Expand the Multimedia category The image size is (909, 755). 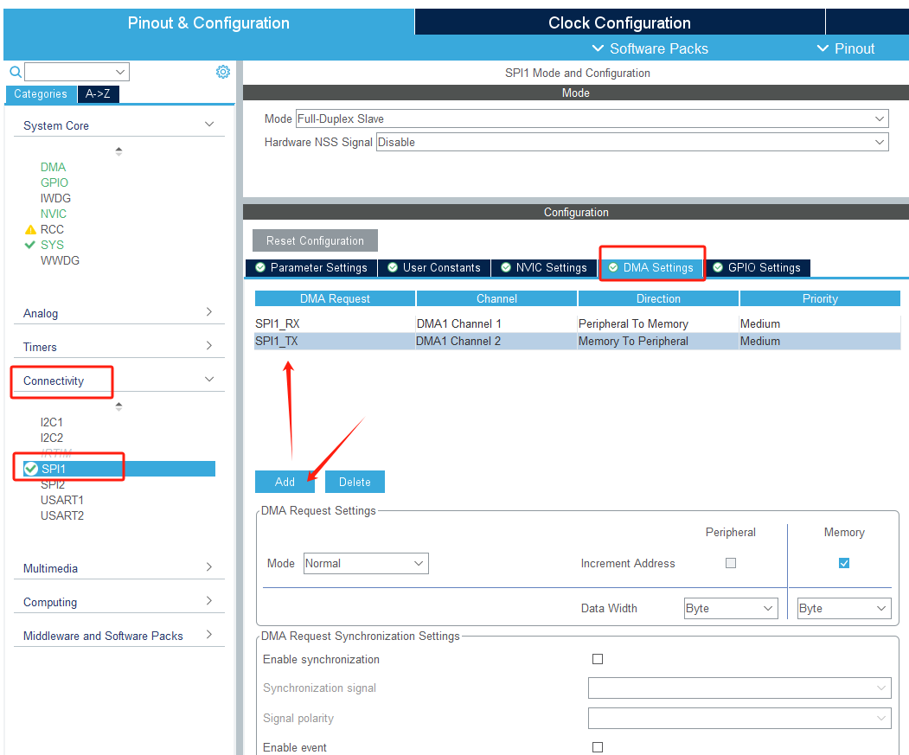209,567
